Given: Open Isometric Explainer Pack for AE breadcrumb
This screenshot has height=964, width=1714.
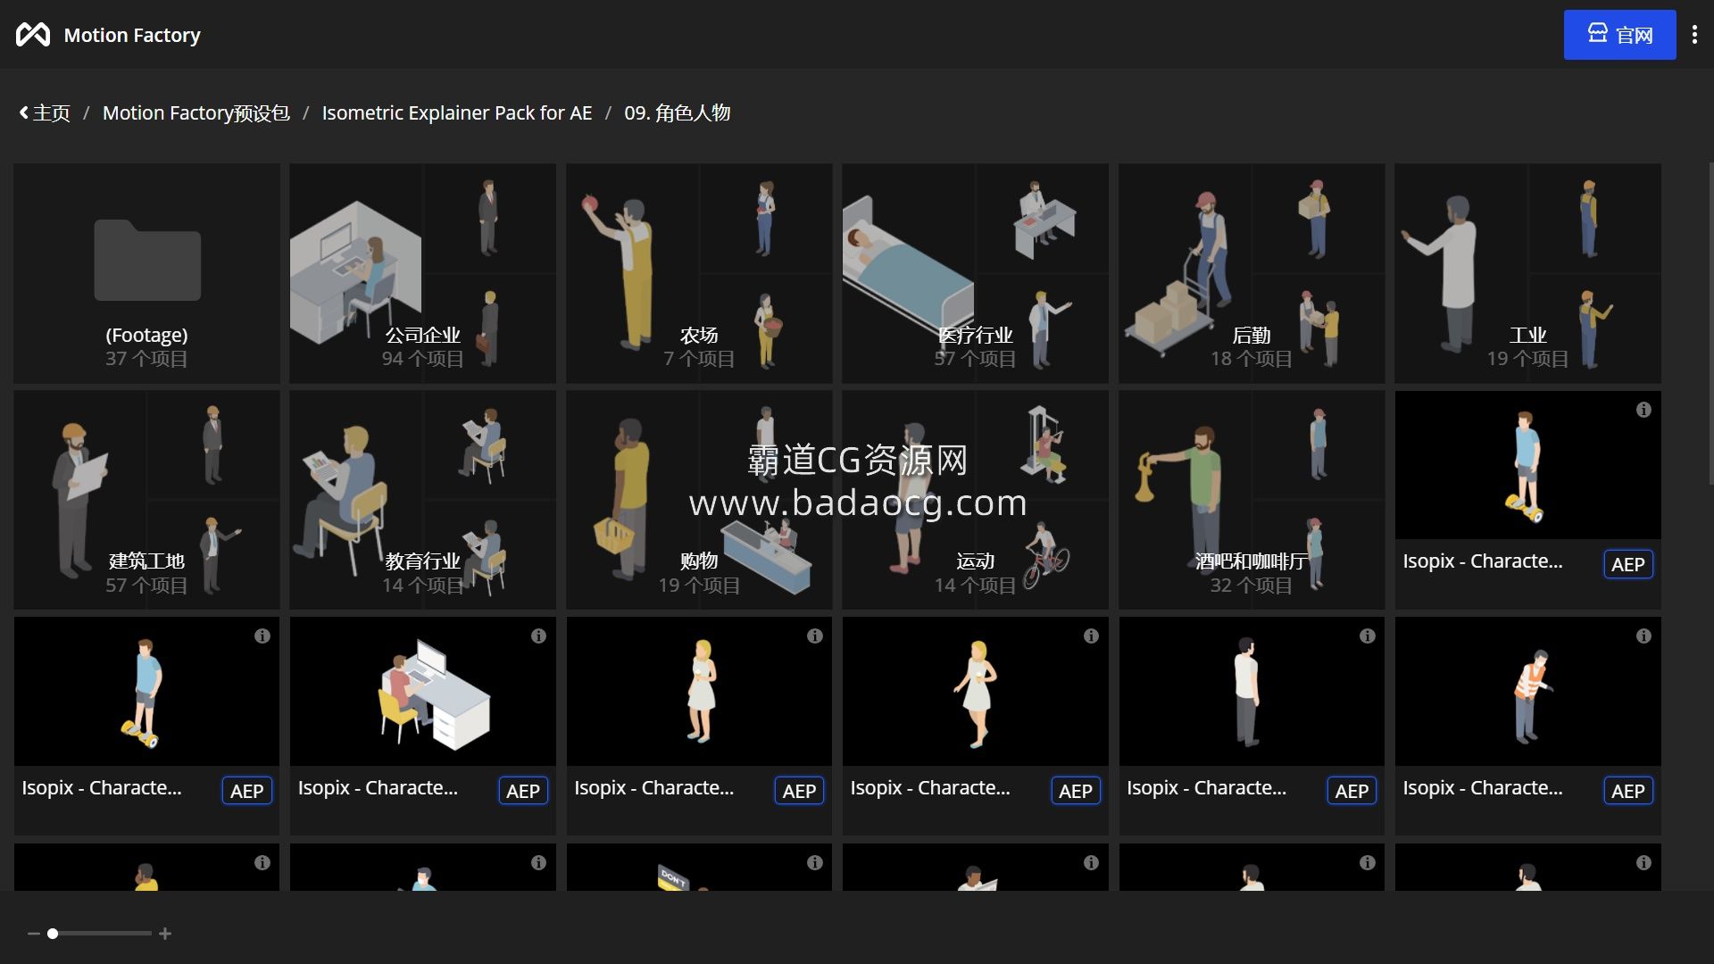Looking at the screenshot, I should click(457, 113).
